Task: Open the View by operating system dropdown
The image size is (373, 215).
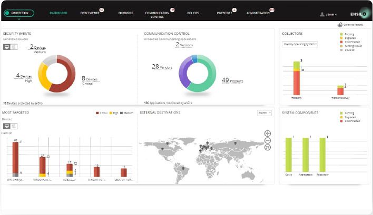Action: click(x=300, y=44)
